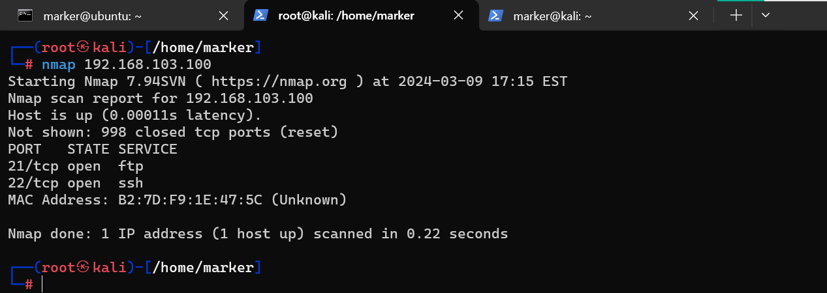Viewport: 827px width, 293px height.
Task: Close the root@kali: /home/marker tab
Action: point(459,16)
